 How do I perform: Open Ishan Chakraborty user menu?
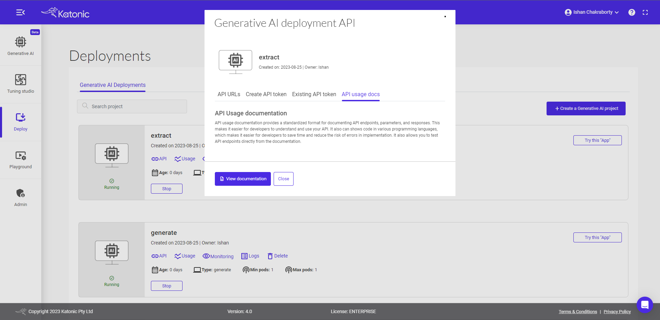[592, 12]
